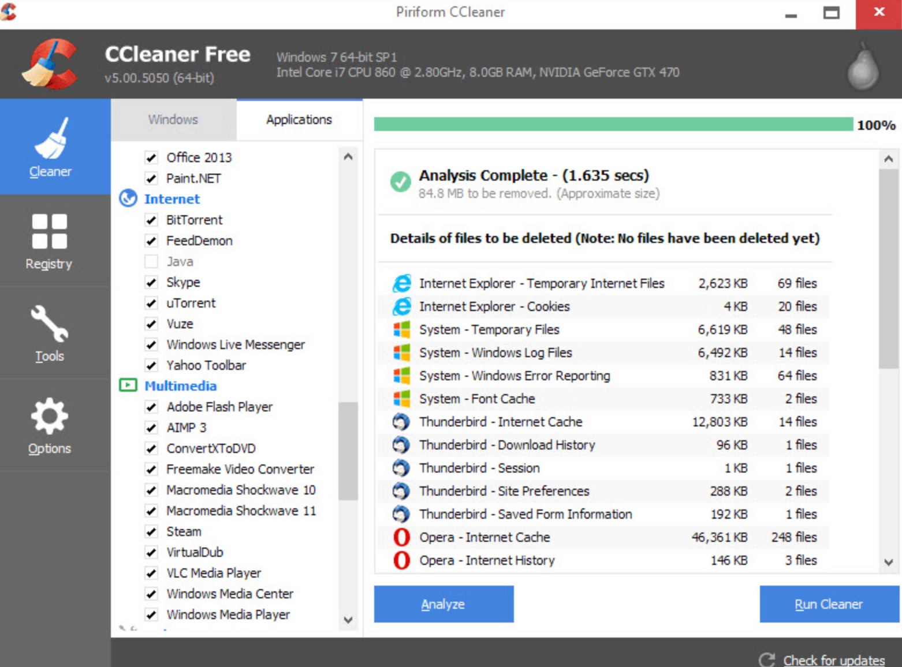Image resolution: width=902 pixels, height=667 pixels.
Task: Click Windows icon on Windows Error Reporting row
Action: (402, 376)
